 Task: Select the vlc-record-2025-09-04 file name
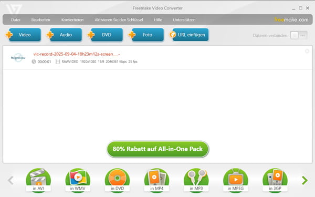click(77, 54)
